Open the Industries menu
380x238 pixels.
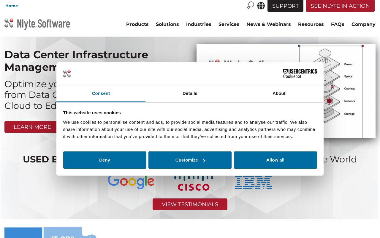tap(199, 24)
